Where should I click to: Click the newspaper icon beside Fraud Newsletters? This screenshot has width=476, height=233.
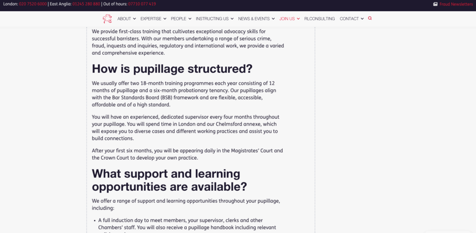point(435,4)
